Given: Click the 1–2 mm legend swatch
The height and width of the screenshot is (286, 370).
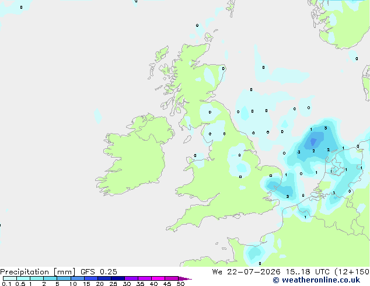Looking at the screenshot, I should (37, 278).
